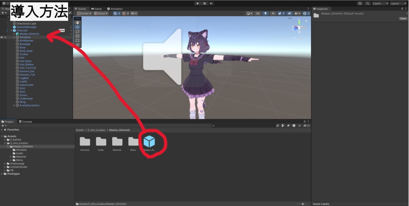The image size is (409, 206).
Task: Click the Project panel plus create button
Action: [x=4, y=126]
